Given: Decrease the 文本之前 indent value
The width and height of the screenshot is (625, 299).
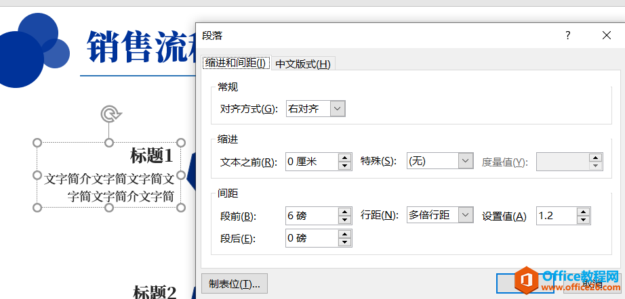Looking at the screenshot, I should pos(345,166).
